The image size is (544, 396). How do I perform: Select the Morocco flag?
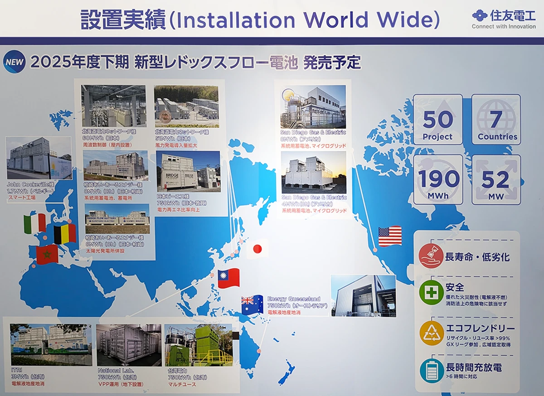click(47, 254)
